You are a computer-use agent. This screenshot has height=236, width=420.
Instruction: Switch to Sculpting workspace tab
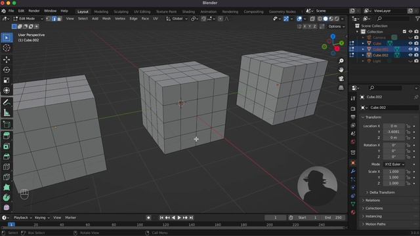121,12
